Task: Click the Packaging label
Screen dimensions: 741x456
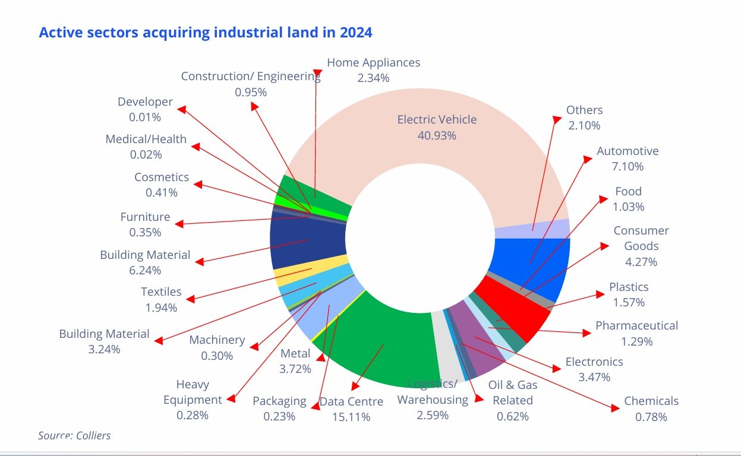Action: tap(279, 408)
